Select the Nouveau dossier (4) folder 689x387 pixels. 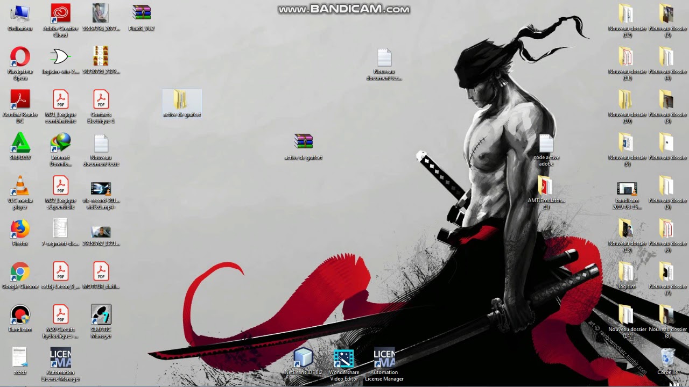click(667, 63)
